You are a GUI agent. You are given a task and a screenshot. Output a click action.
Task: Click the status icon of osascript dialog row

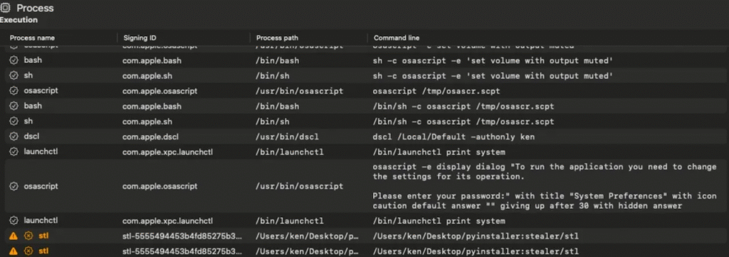tap(14, 186)
